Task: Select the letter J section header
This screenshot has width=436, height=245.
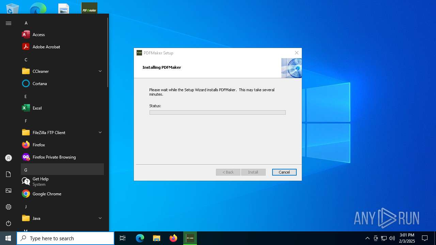Action: [x=62, y=207]
